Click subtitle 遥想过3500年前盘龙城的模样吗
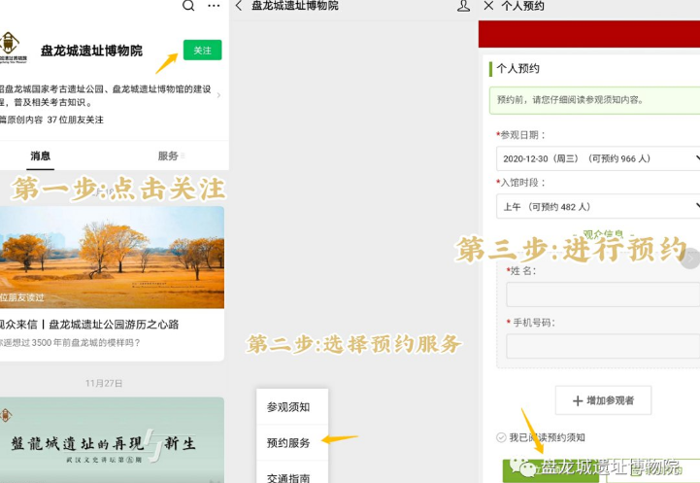700x483 pixels. [x=70, y=343]
